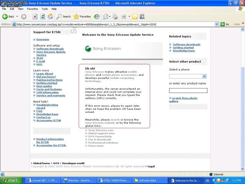245x184 pixels.
Task: Open the Overview link in the sidebar
Action: [x=43, y=40]
